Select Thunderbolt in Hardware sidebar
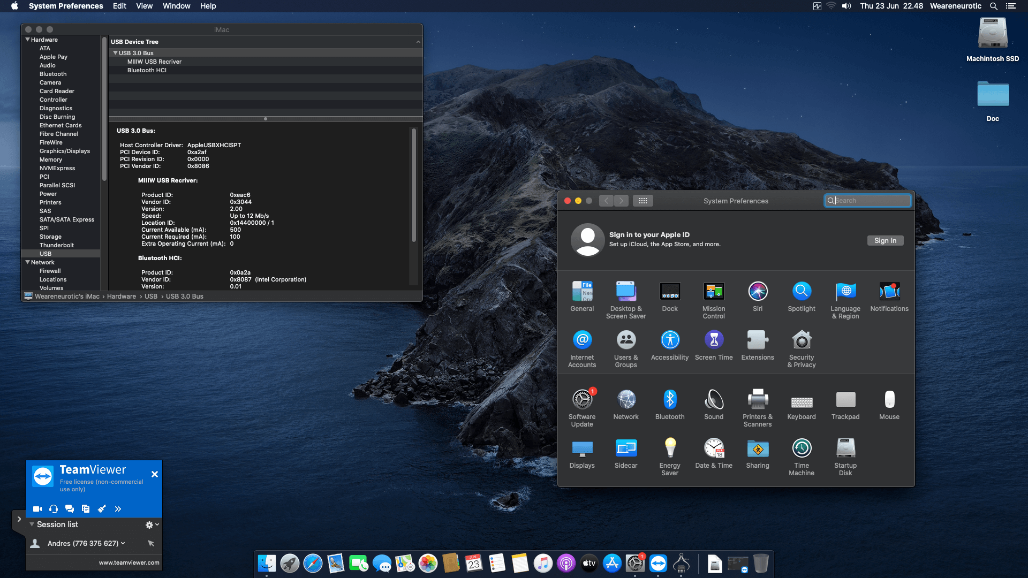The width and height of the screenshot is (1028, 578). (x=57, y=245)
